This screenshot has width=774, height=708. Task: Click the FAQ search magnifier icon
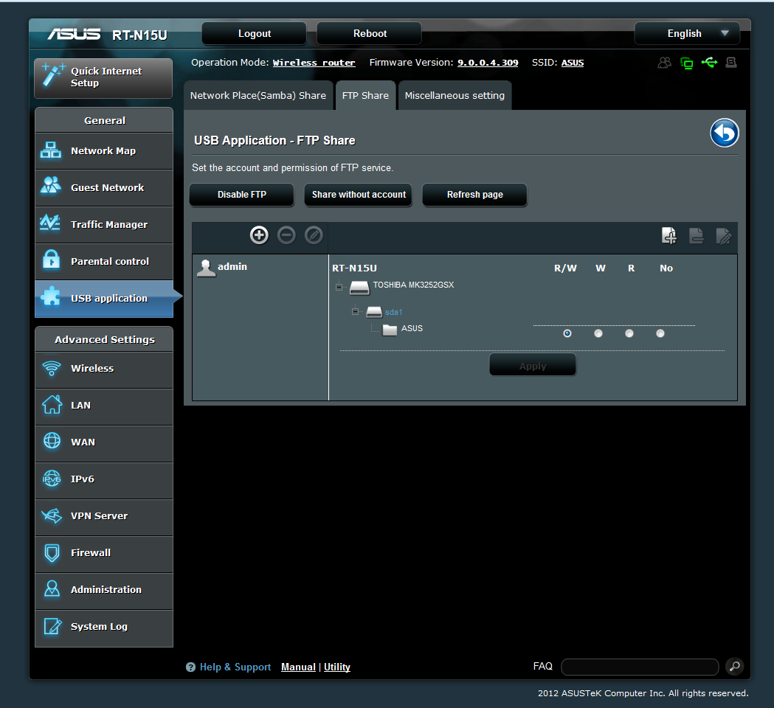(734, 667)
